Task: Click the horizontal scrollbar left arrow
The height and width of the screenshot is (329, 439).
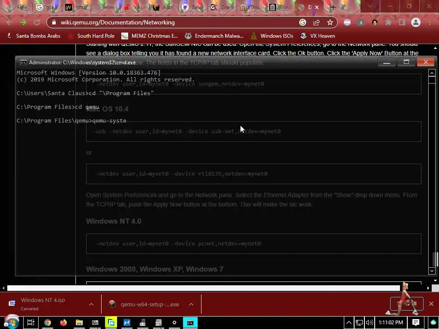Action: (x=3, y=288)
